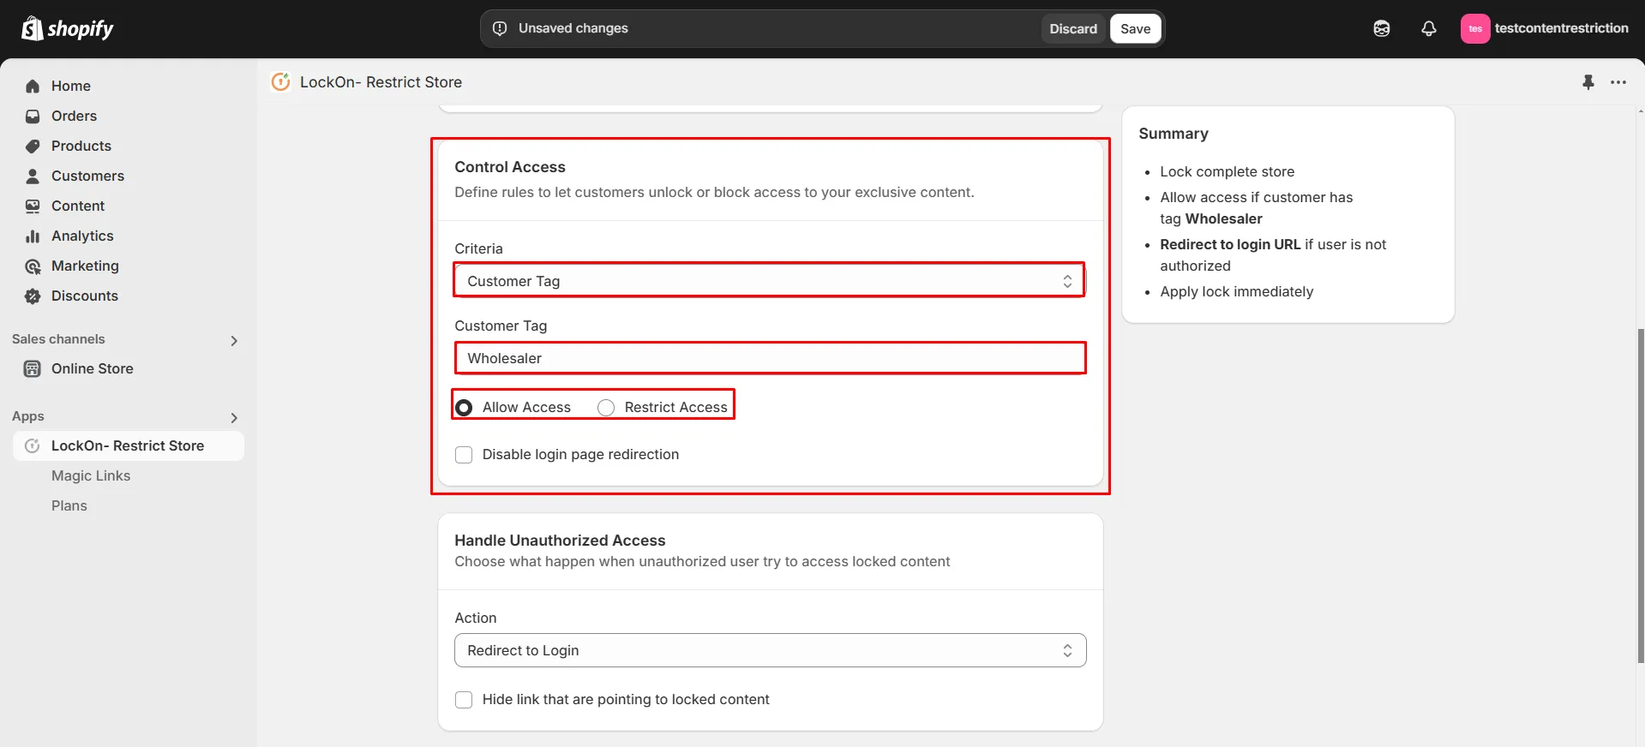Open Content in the sidebar
The height and width of the screenshot is (747, 1645).
coord(78,206)
